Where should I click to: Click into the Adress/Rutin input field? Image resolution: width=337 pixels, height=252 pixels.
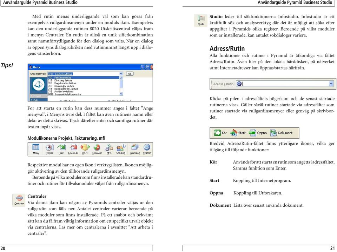tap(285, 84)
